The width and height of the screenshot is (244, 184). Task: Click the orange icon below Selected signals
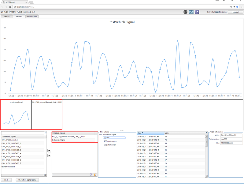pos(95,174)
